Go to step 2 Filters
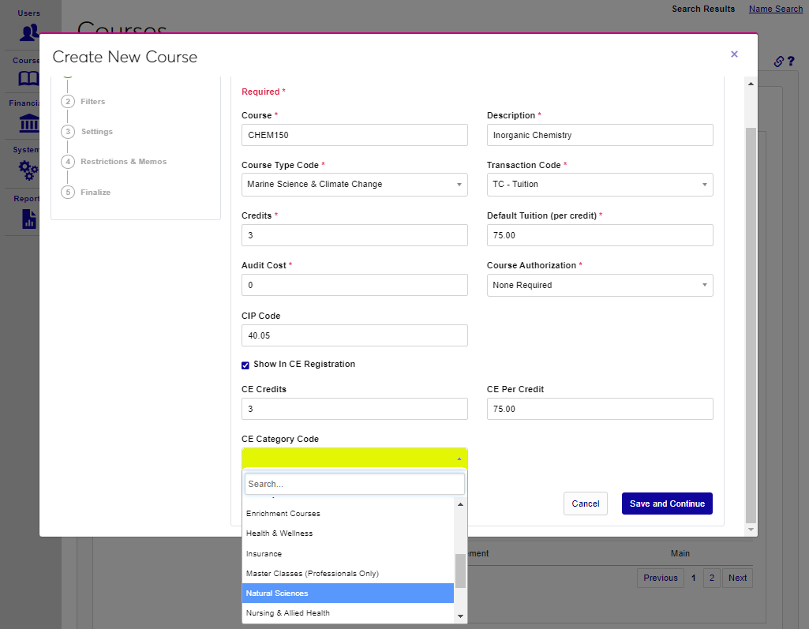The width and height of the screenshot is (809, 629). tap(92, 102)
